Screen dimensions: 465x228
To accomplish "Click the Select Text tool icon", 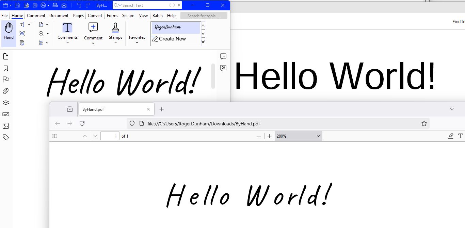I will pyautogui.click(x=22, y=24).
